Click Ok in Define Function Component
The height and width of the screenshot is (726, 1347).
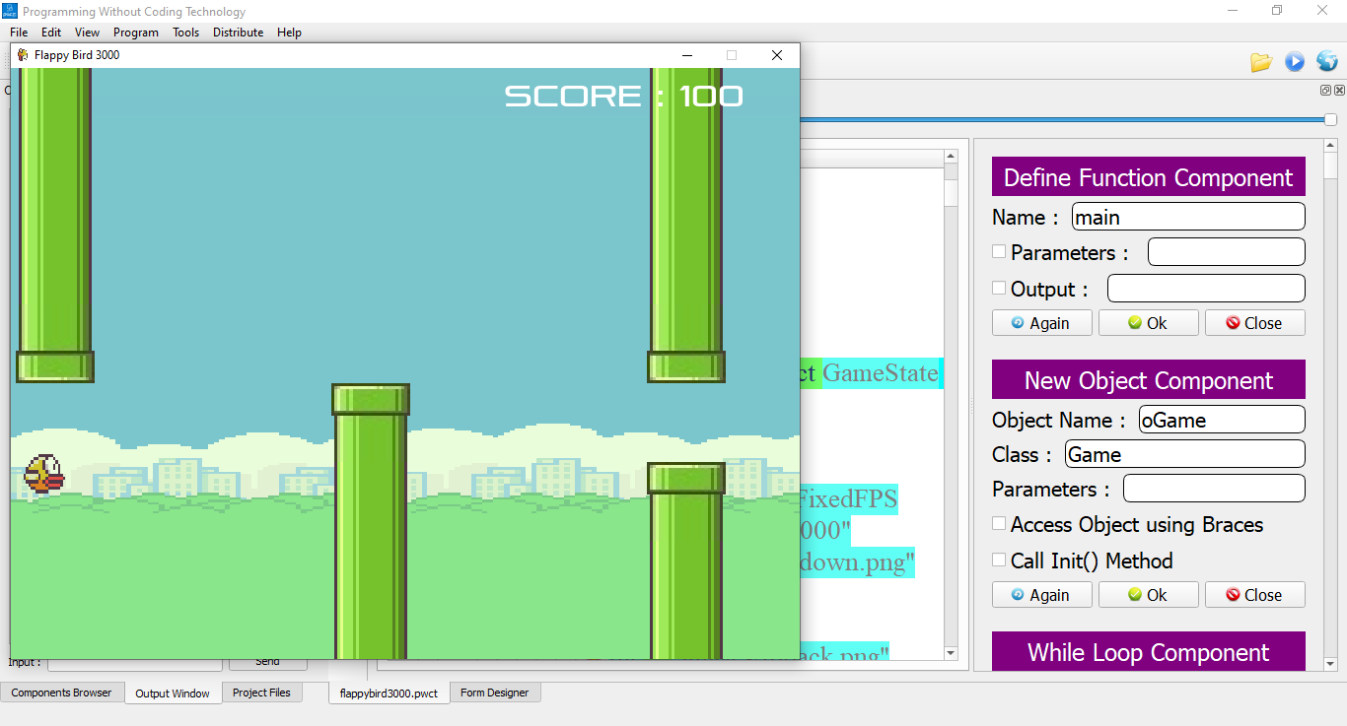click(x=1149, y=323)
